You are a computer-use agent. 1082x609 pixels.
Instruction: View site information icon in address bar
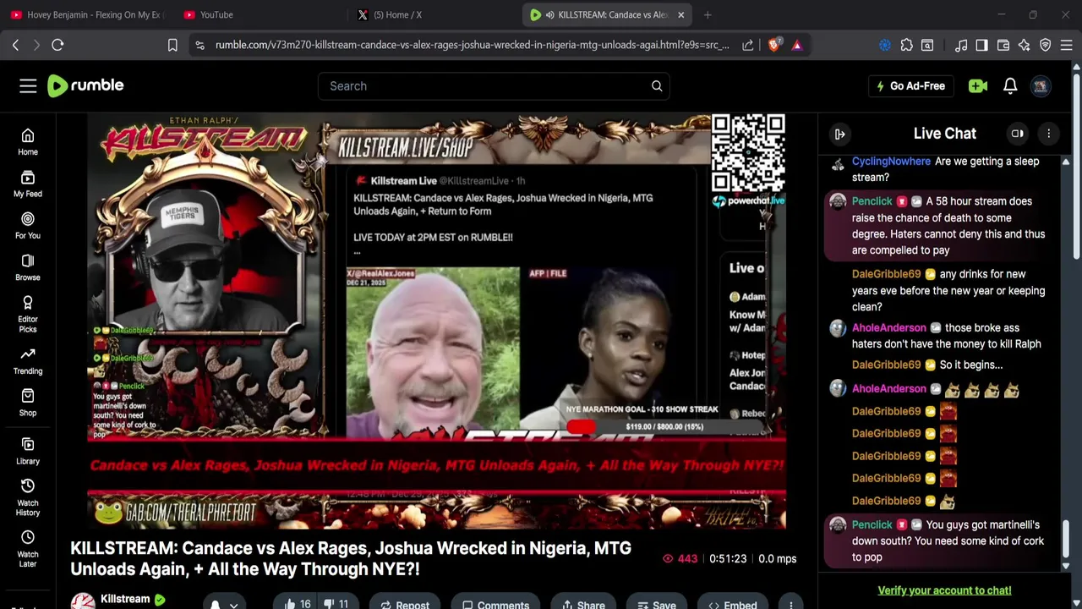point(199,45)
